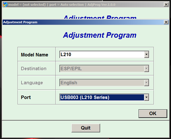The width and height of the screenshot is (171, 139).
Task: Click the AdjProg application icon in title bar
Action: (5, 5)
